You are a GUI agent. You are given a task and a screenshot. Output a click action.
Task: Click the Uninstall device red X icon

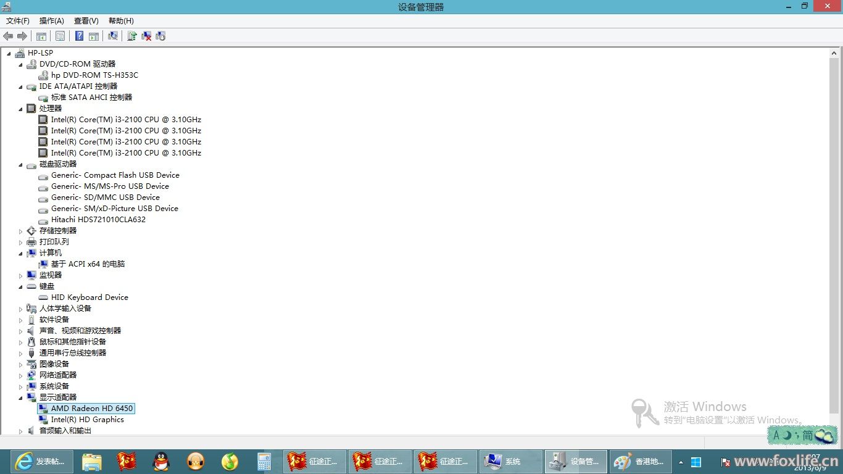(146, 36)
